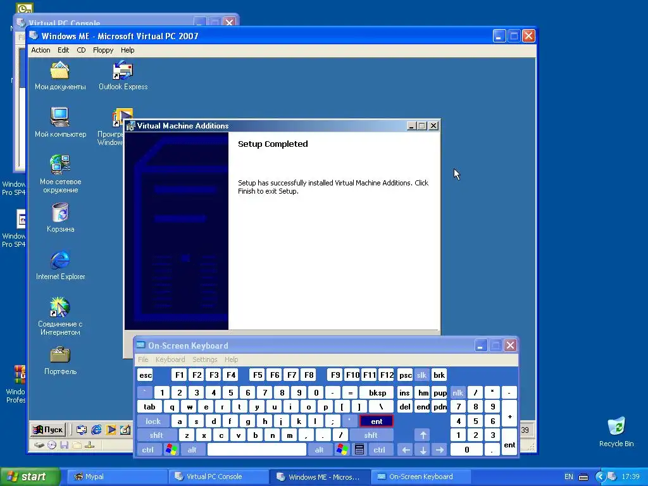The width and height of the screenshot is (648, 486).
Task: Click the host Recycle Bin icon
Action: click(x=616, y=432)
